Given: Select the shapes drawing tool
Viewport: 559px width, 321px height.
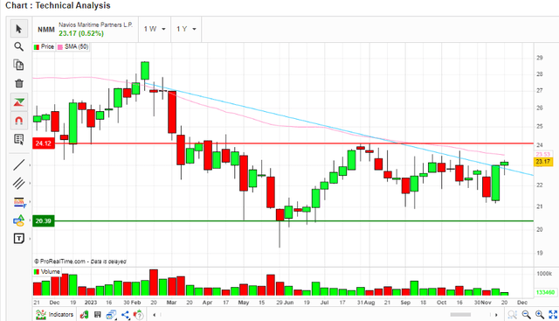Looking at the screenshot, I should click(19, 220).
